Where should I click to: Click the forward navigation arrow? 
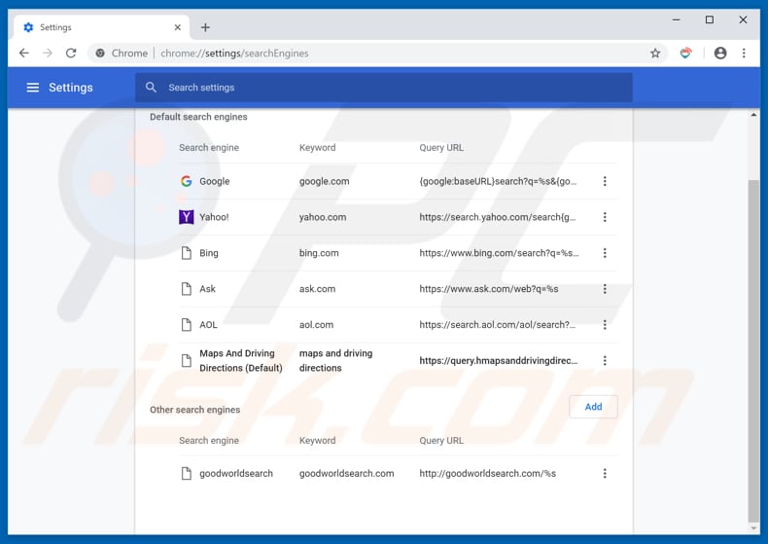click(x=48, y=53)
